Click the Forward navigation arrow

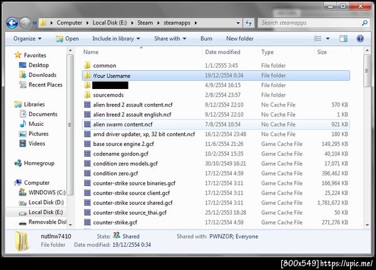tap(25, 23)
